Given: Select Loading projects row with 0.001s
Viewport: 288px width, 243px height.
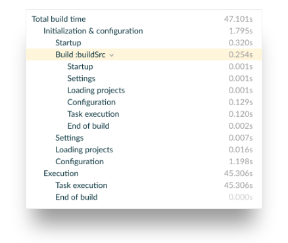Looking at the screenshot, I should click(x=144, y=90).
